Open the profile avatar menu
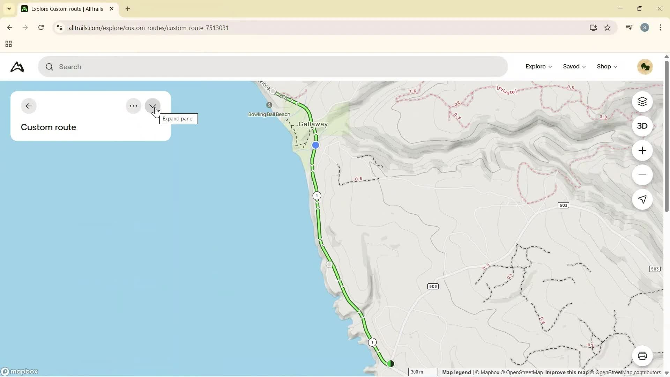Screen dimensions: 670x377 [645, 67]
